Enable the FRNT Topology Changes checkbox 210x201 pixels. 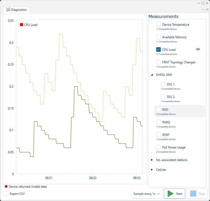click(x=158, y=62)
